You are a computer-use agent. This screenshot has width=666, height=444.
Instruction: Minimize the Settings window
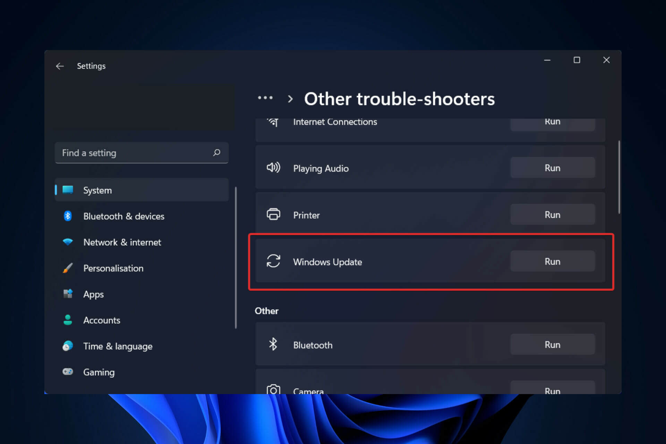point(547,60)
